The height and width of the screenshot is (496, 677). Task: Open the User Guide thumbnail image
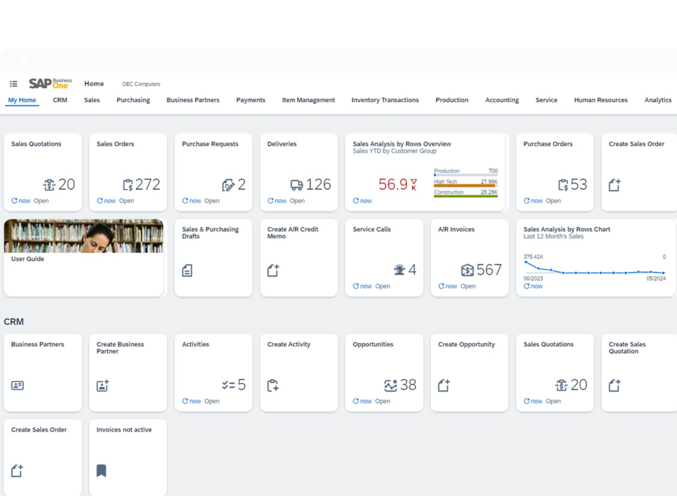point(84,236)
